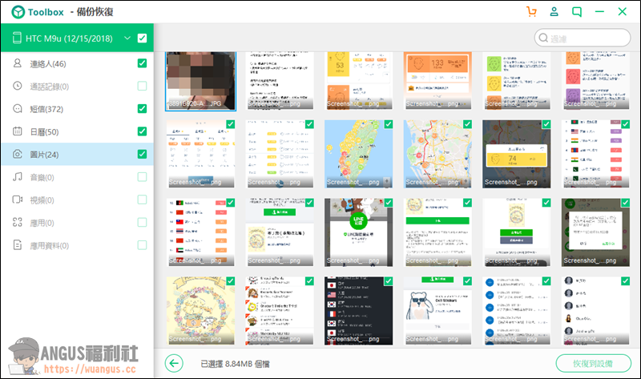Click the back arrow button
This screenshot has height=379, width=641.
[174, 364]
